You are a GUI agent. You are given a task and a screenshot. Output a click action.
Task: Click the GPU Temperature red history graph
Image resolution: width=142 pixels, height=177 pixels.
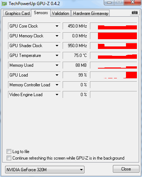click(114, 55)
